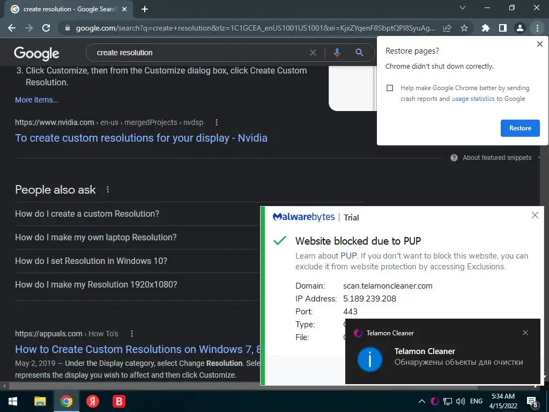549x412 pixels.
Task: Reload the Google search page
Action: [x=46, y=28]
